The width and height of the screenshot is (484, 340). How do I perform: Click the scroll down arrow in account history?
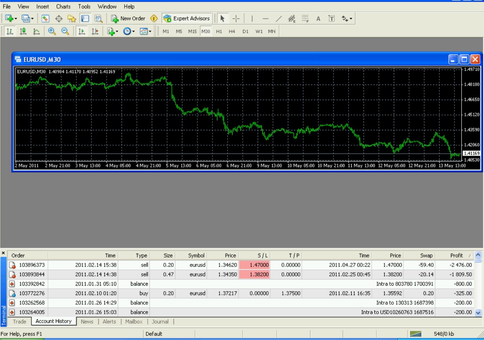pyautogui.click(x=478, y=313)
